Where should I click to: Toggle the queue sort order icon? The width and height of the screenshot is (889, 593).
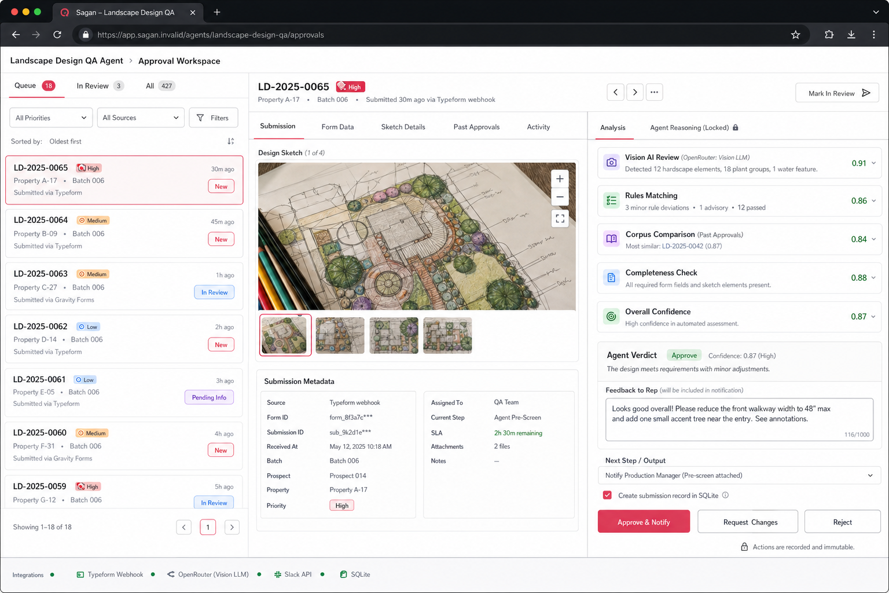coord(231,141)
